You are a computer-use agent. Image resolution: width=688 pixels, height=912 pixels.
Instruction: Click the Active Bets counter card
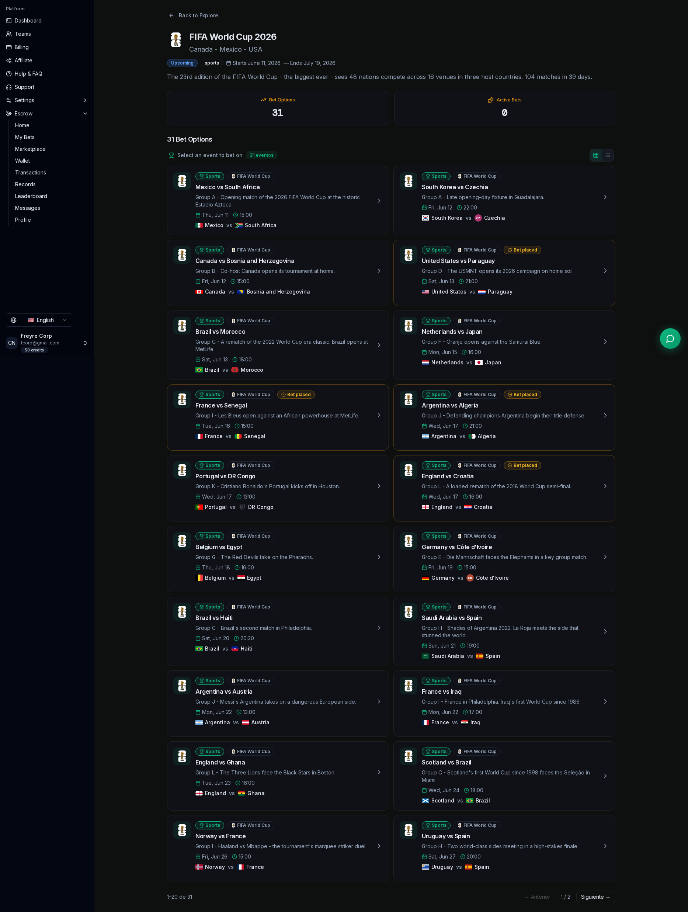[x=504, y=108]
